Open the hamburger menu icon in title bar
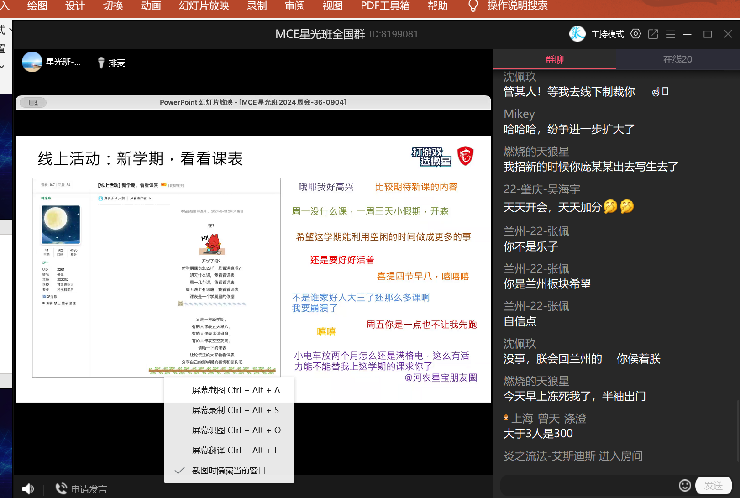Viewport: 740px width, 498px height. [x=670, y=34]
